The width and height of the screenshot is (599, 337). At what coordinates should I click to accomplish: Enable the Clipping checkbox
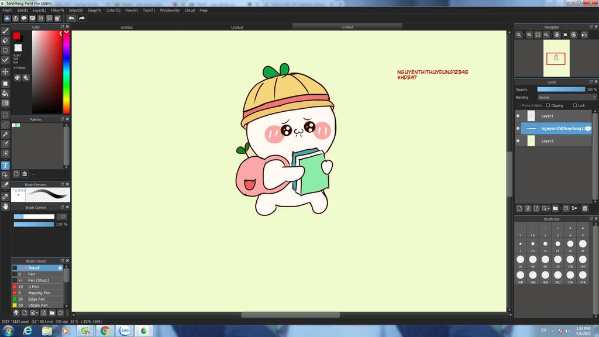point(548,105)
